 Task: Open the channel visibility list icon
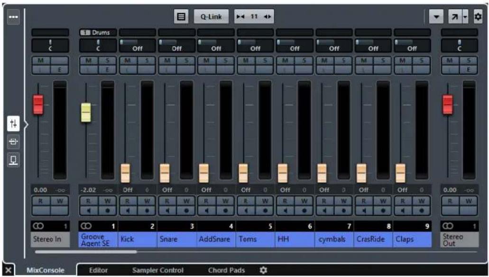[x=181, y=17]
